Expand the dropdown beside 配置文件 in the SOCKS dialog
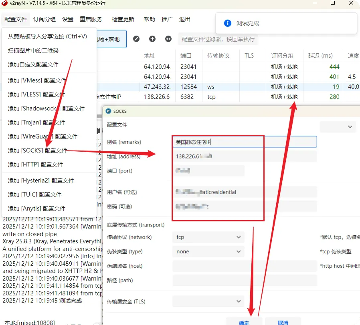 click(x=338, y=127)
